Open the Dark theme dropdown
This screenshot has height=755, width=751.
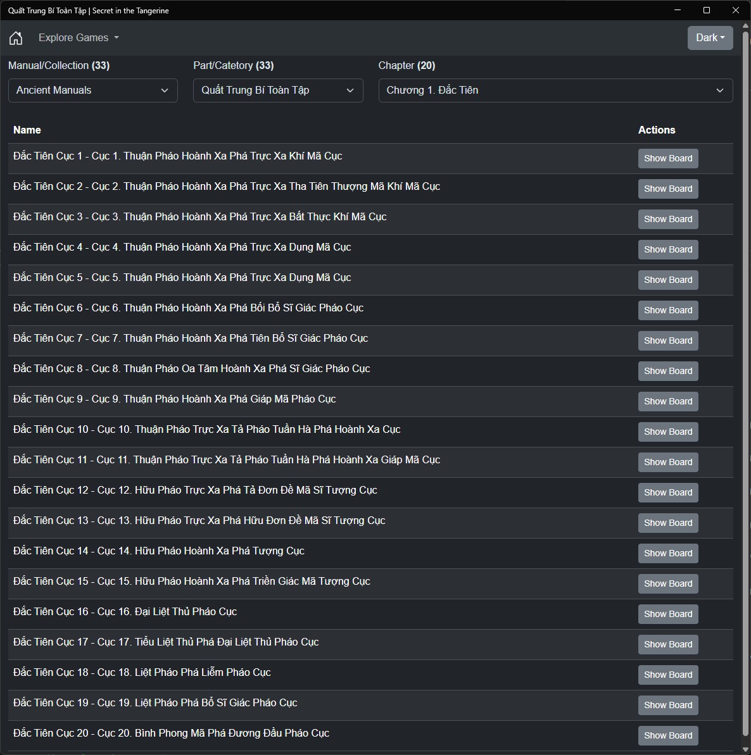(x=710, y=38)
